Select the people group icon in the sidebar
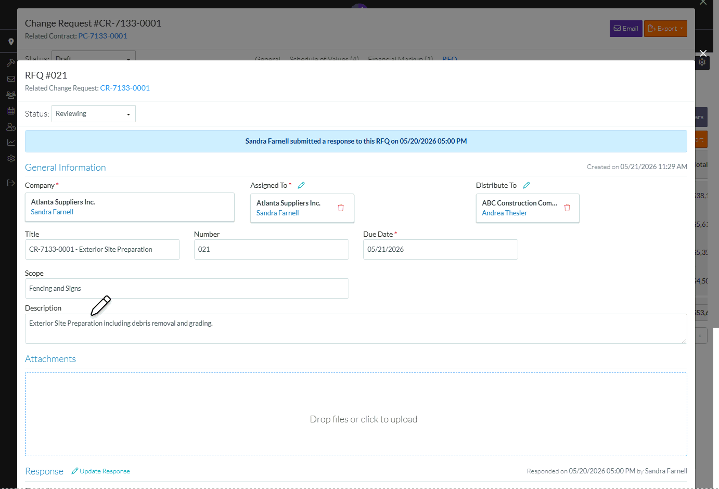Image resolution: width=719 pixels, height=489 pixels. click(x=11, y=95)
